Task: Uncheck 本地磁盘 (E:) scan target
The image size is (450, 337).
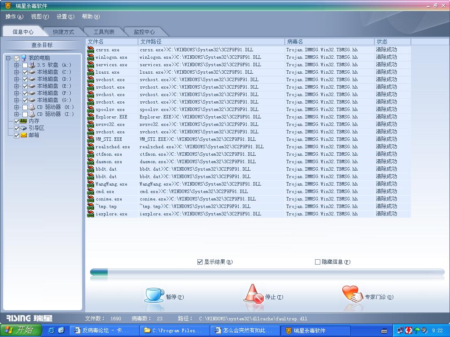Action: click(25, 86)
